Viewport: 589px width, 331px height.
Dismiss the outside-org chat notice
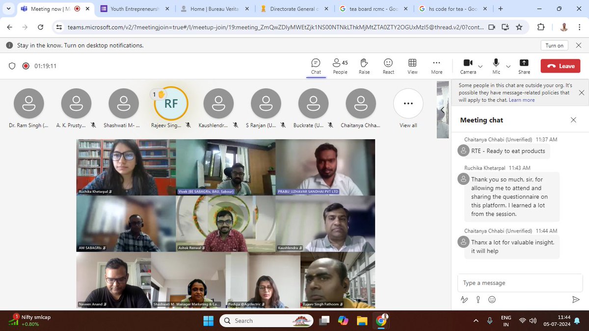coord(582,92)
